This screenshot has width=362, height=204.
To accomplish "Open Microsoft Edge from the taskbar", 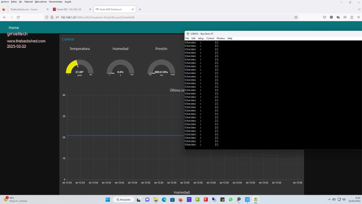I will 164,199.
